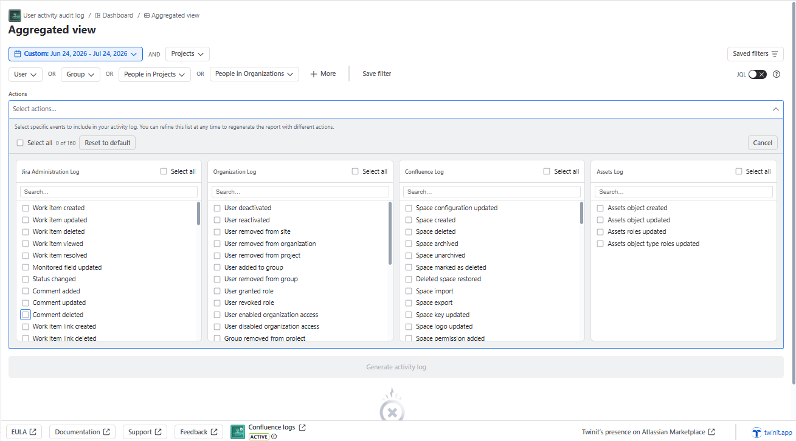Focus the Jira Administration Log search field

point(109,192)
